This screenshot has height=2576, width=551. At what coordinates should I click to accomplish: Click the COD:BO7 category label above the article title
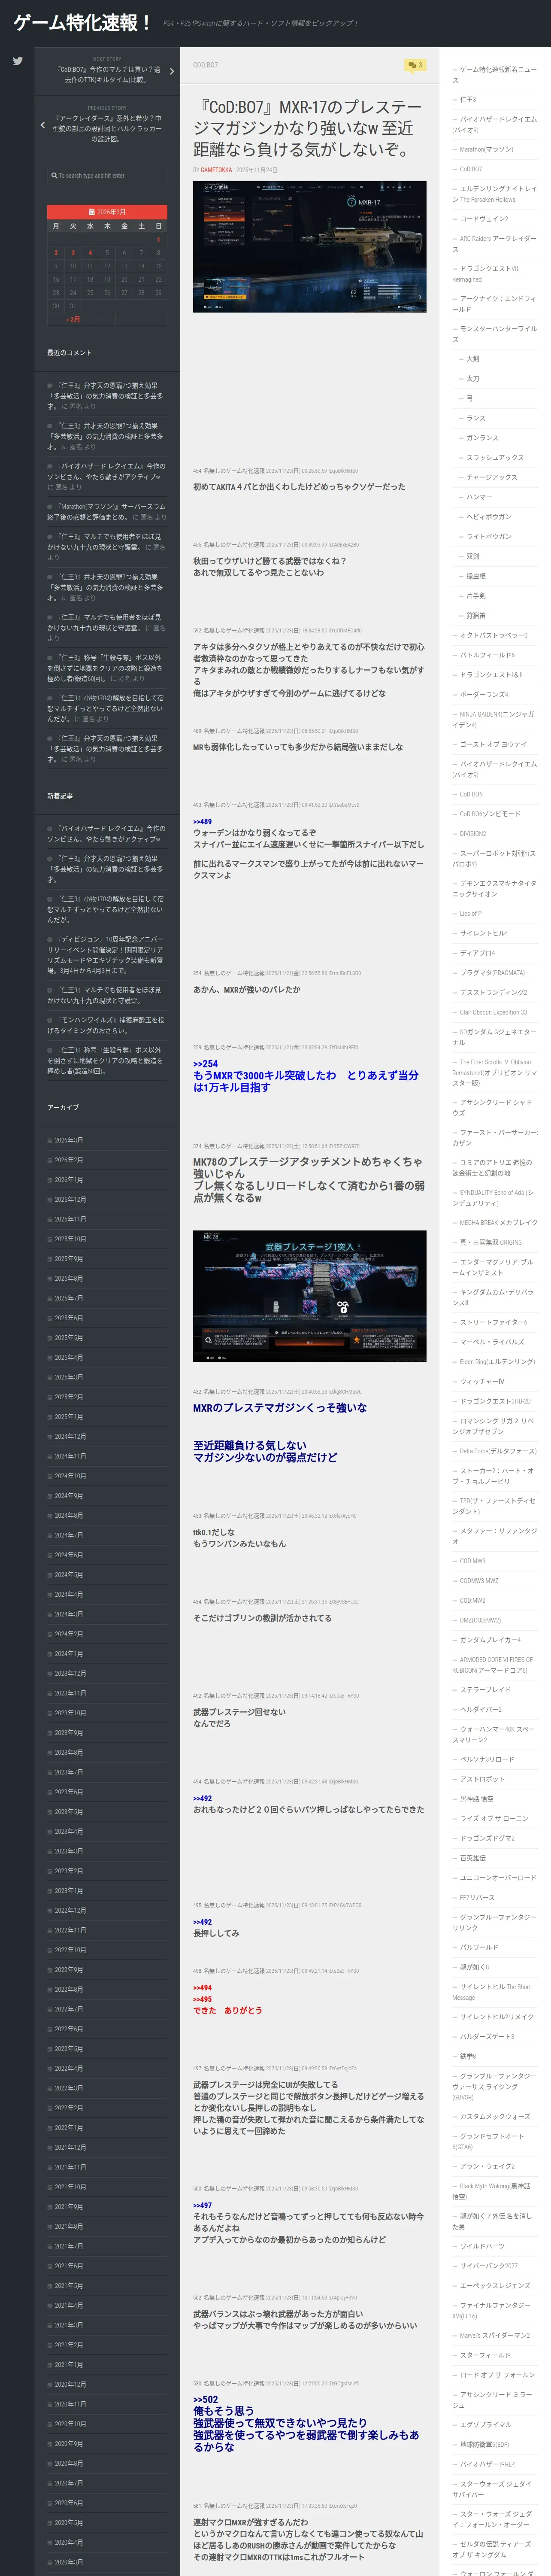click(x=205, y=65)
